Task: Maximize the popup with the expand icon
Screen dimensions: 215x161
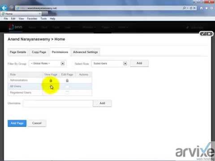Action: 203,34
